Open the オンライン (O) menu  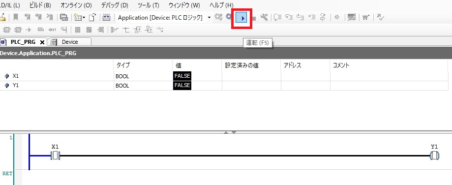pyautogui.click(x=76, y=5)
